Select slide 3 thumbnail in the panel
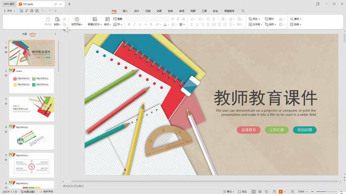 pyautogui.click(x=31, y=108)
